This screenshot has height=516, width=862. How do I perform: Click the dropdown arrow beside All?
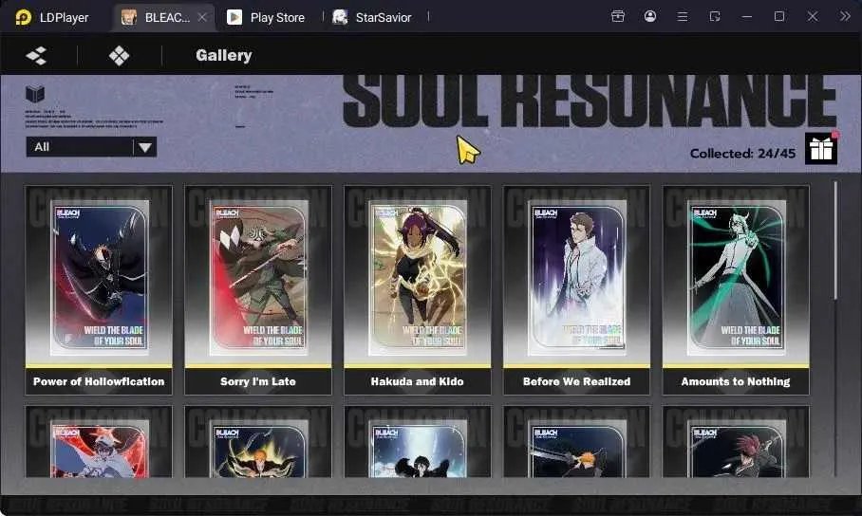pyautogui.click(x=145, y=147)
